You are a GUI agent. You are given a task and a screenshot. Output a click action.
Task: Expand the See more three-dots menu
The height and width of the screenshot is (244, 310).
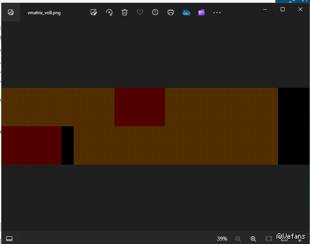tap(217, 12)
